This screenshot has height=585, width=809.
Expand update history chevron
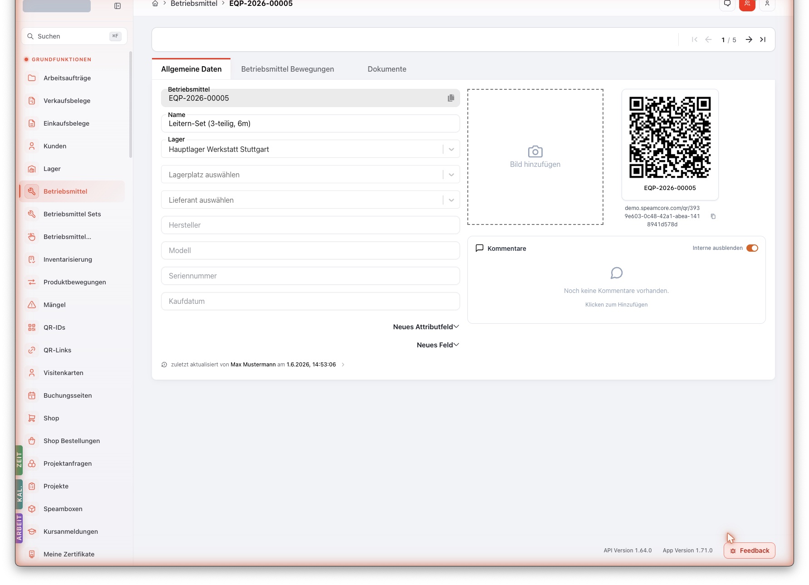[343, 365]
